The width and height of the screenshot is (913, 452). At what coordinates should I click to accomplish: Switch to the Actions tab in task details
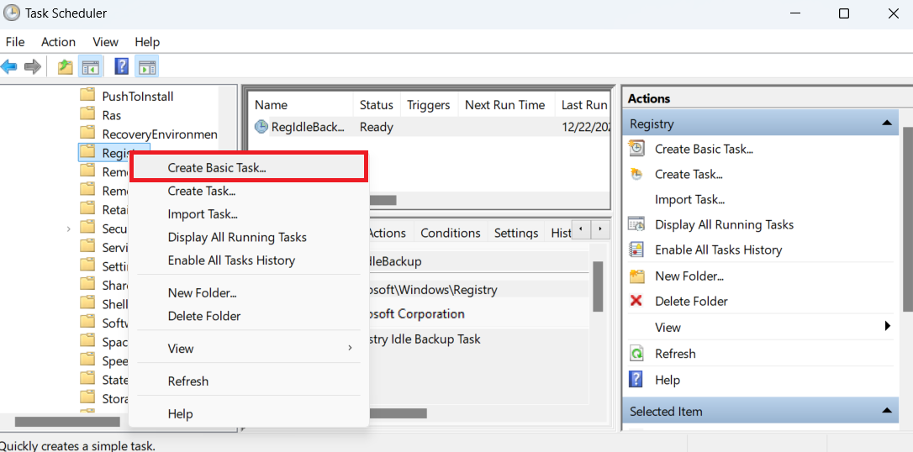click(388, 233)
